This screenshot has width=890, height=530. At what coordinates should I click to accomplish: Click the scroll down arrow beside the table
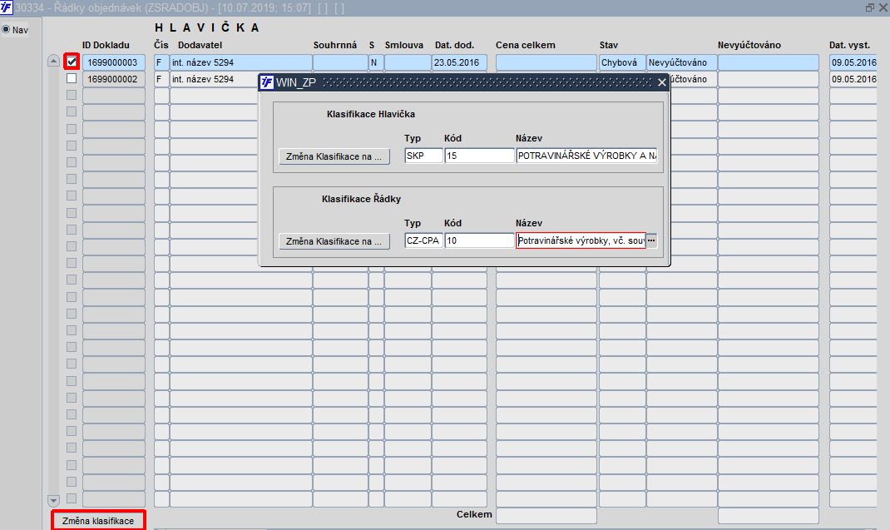[x=53, y=500]
